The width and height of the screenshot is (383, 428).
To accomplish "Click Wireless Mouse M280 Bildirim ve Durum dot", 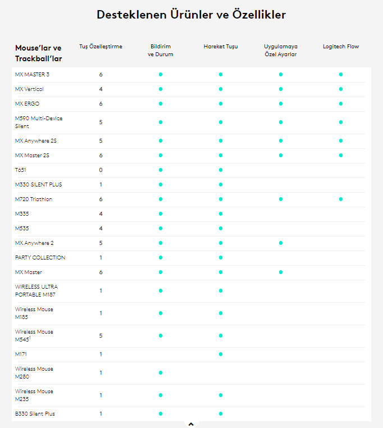I will point(161,372).
